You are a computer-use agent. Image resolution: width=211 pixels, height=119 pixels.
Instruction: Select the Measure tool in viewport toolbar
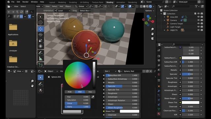[x=41, y=59]
